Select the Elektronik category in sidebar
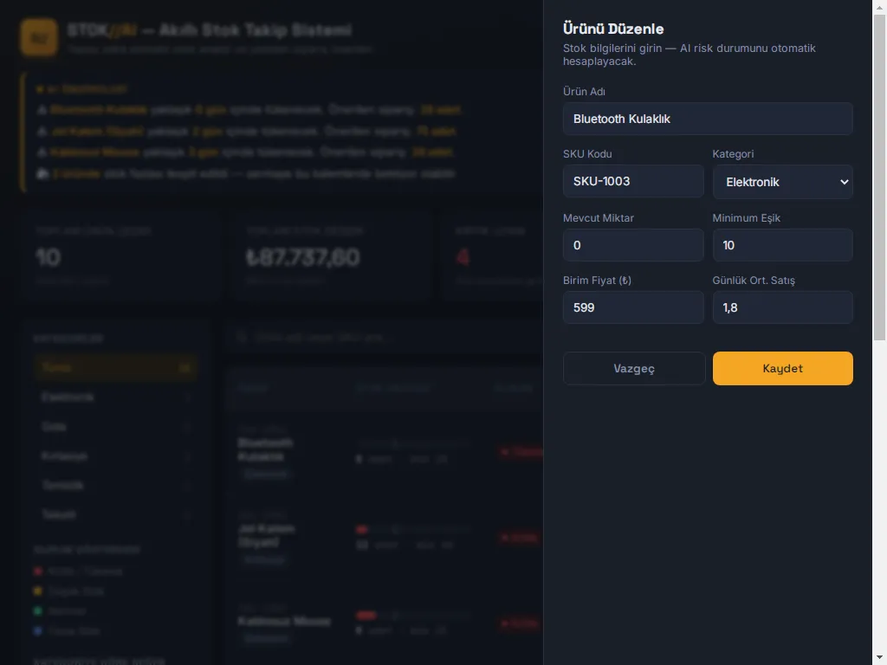Viewport: 887px width, 665px height. [116, 397]
